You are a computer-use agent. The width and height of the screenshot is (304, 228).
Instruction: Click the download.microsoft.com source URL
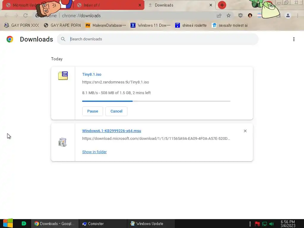pyautogui.click(x=156, y=138)
